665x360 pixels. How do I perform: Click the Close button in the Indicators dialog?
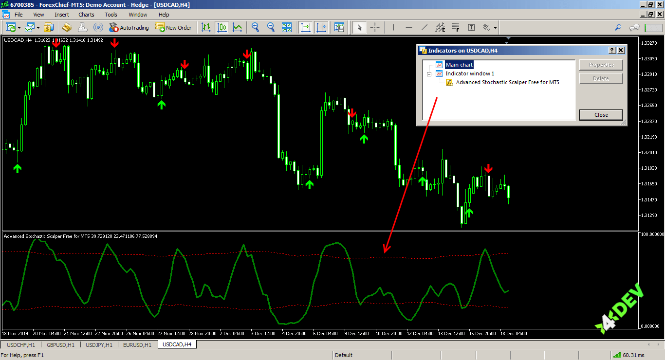pyautogui.click(x=601, y=115)
